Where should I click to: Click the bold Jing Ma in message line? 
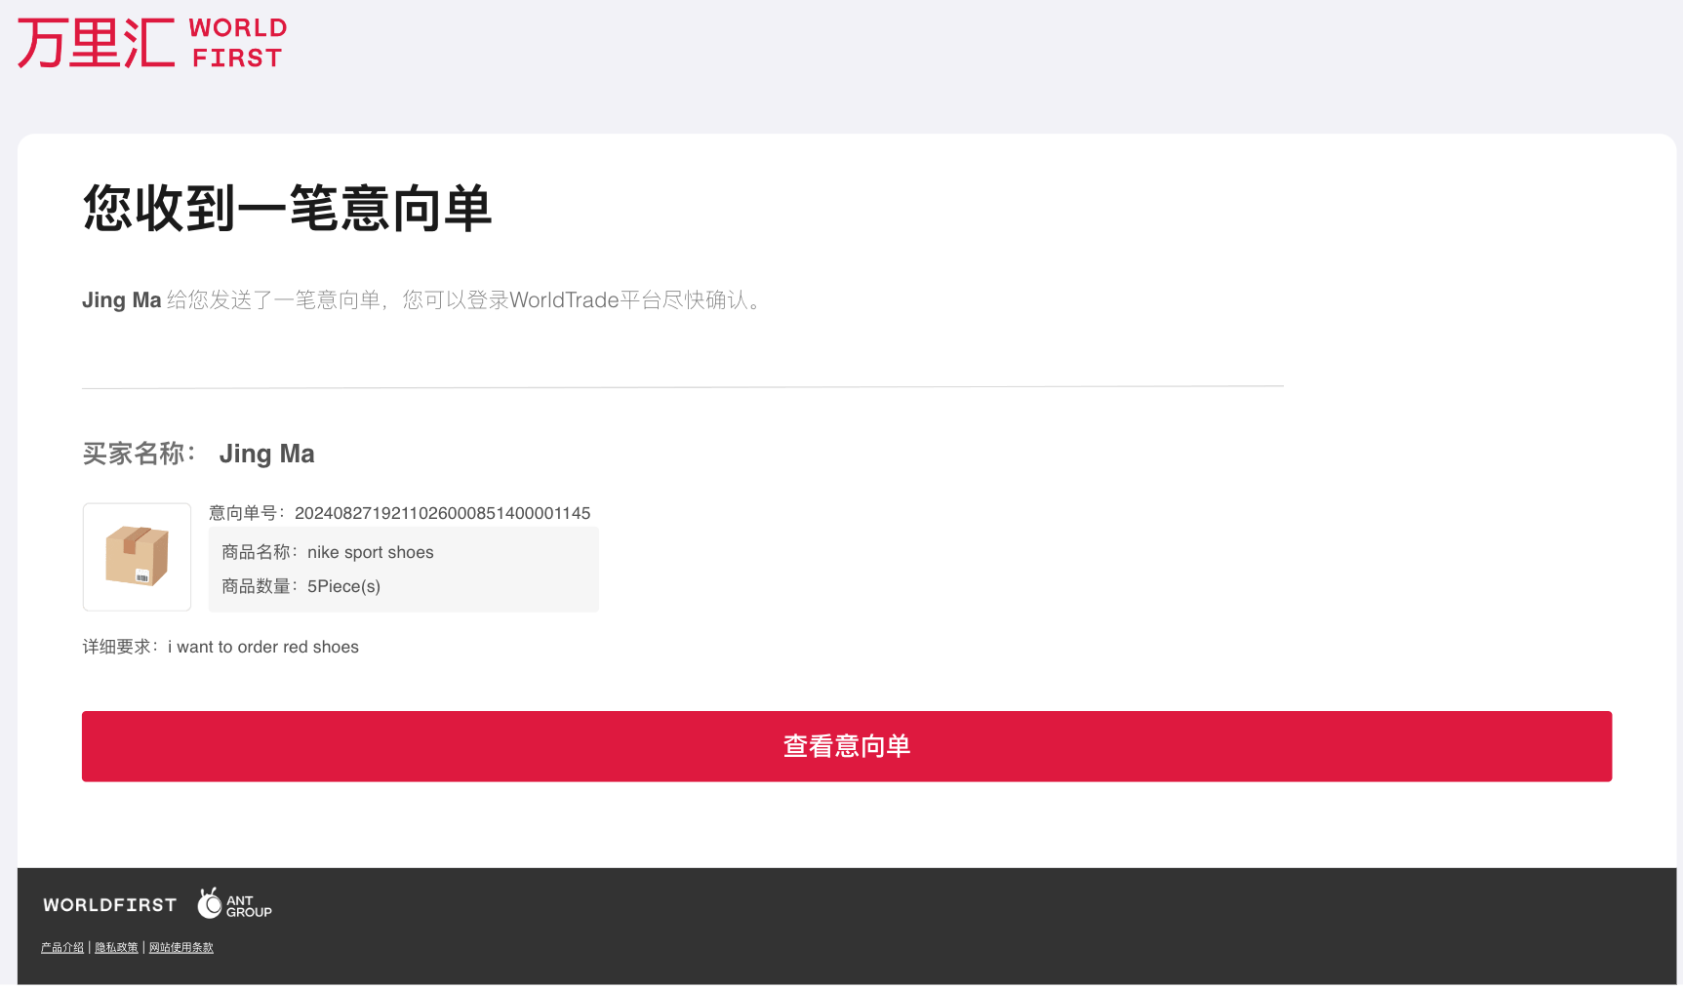coord(121,299)
